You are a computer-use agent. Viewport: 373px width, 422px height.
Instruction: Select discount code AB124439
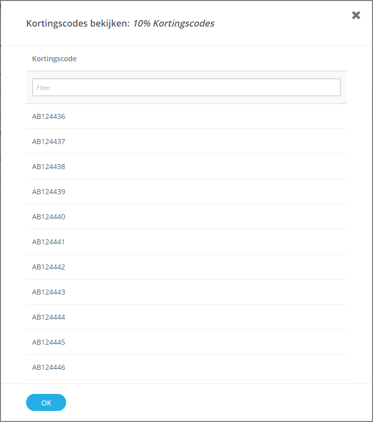point(48,192)
